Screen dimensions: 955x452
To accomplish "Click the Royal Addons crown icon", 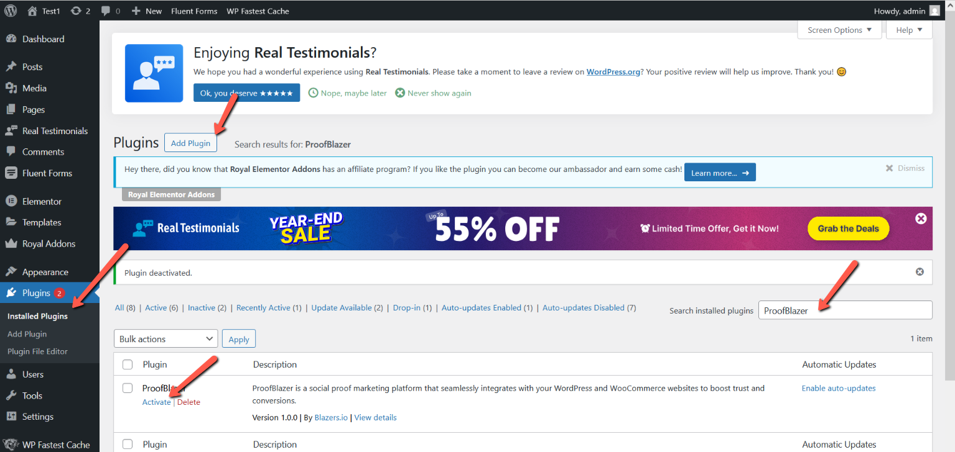I will click(x=11, y=243).
